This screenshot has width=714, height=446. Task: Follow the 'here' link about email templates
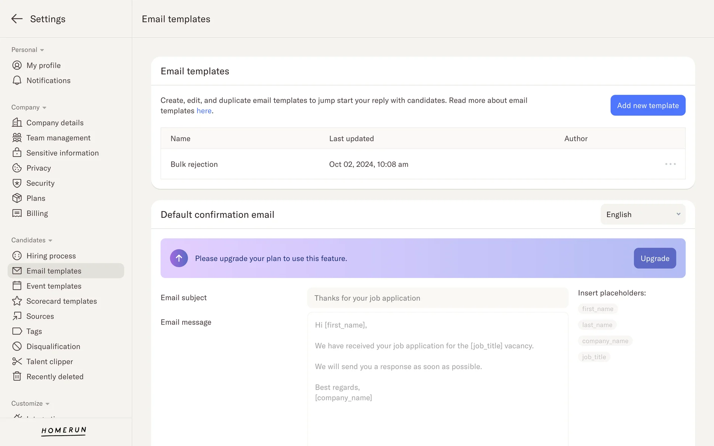pyautogui.click(x=204, y=111)
